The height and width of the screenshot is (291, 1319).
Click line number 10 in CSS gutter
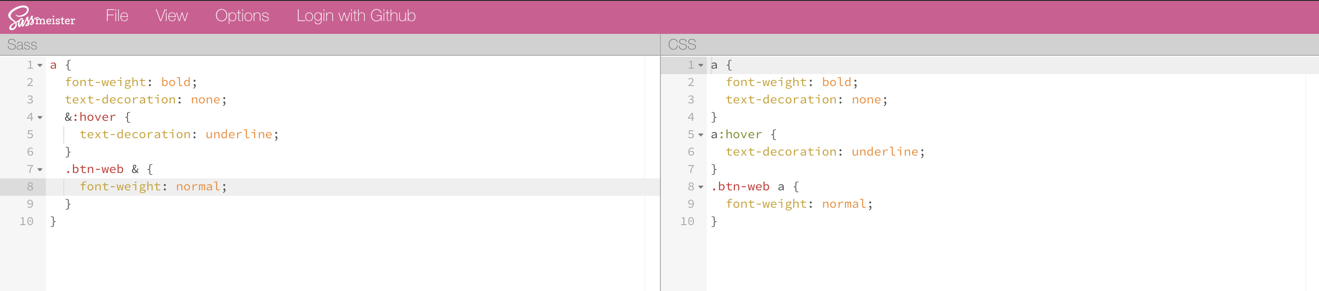click(x=687, y=221)
